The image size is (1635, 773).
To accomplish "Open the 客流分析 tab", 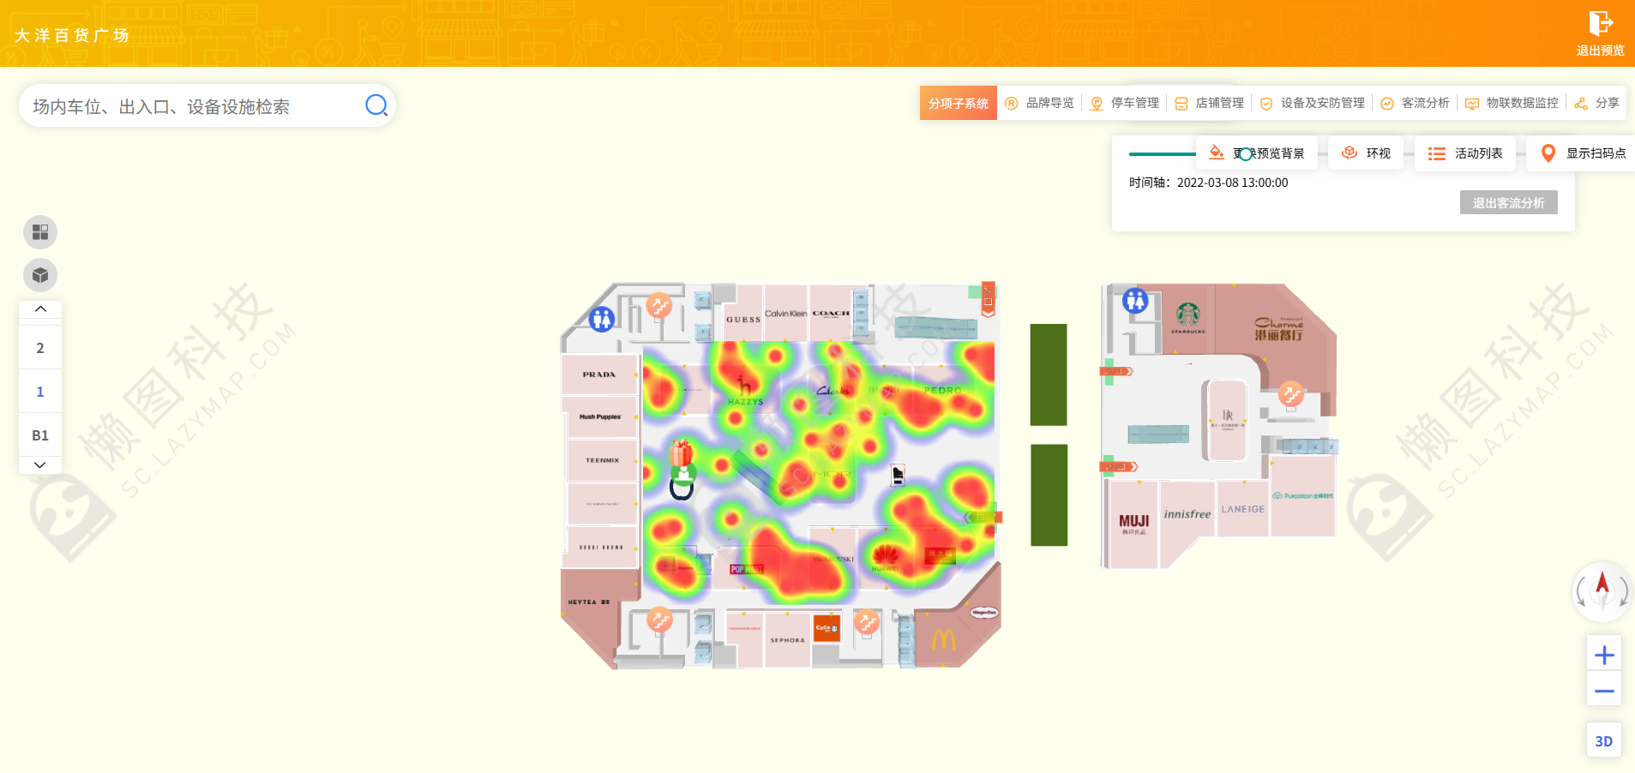I will tap(1416, 103).
